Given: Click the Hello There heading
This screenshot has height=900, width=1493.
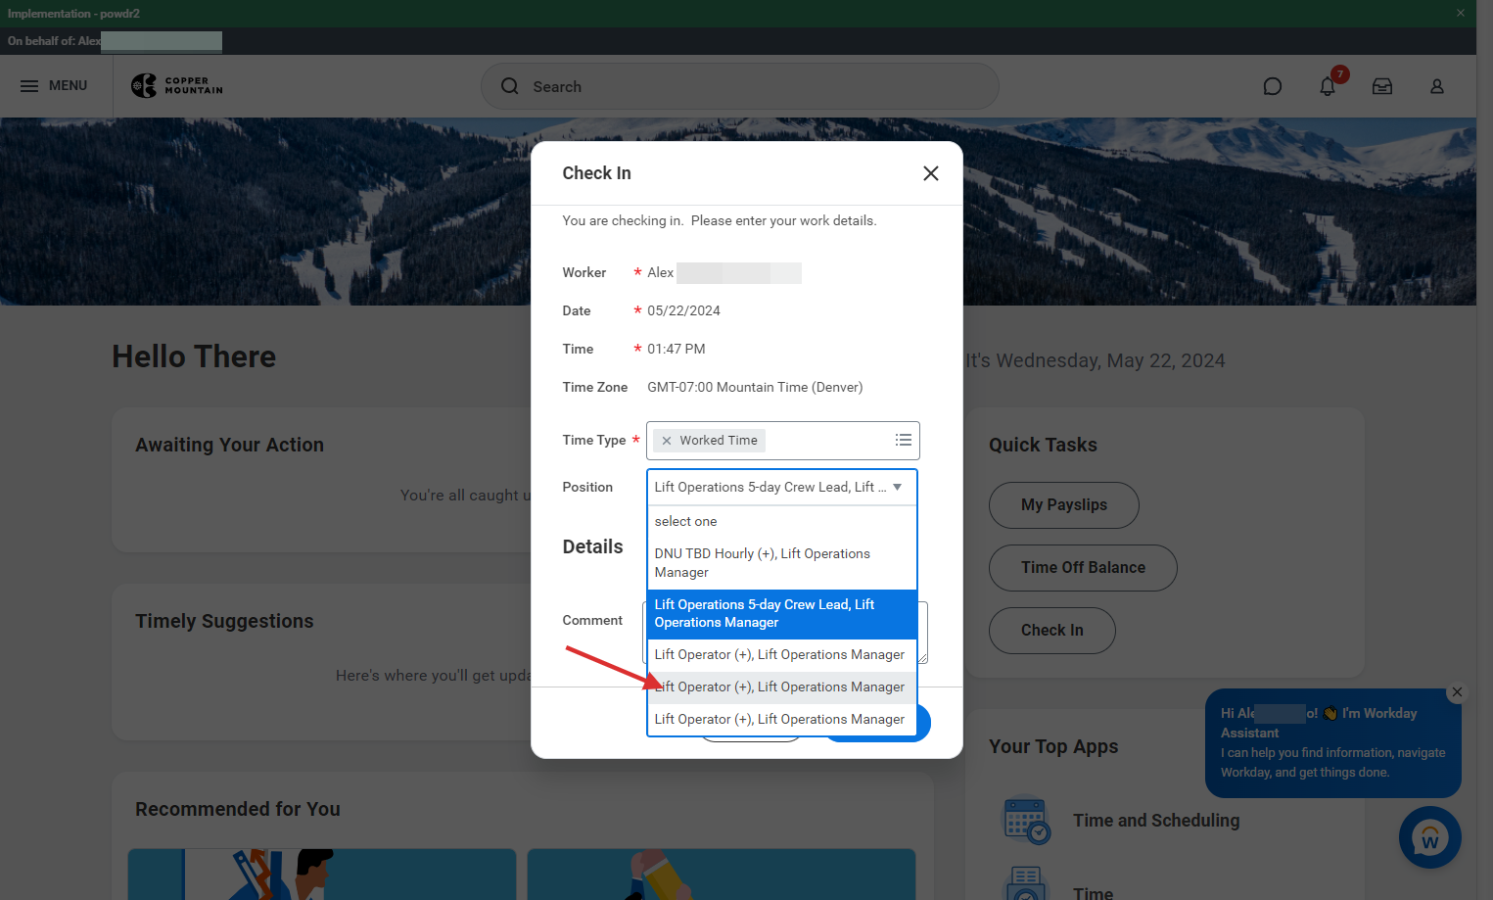Looking at the screenshot, I should (194, 356).
